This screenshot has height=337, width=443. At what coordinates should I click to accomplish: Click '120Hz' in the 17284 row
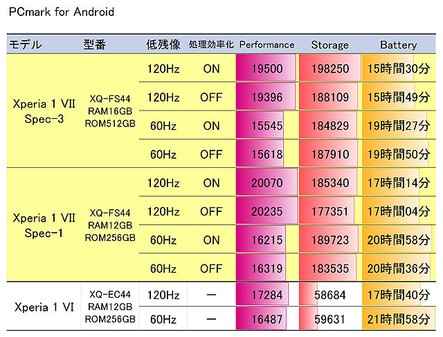(163, 296)
